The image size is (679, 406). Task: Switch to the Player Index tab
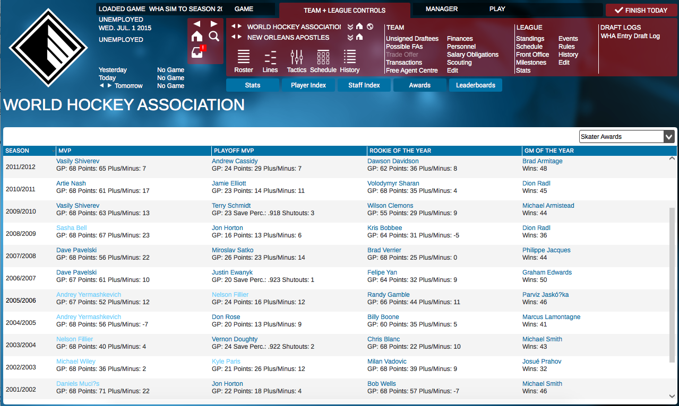coord(308,85)
